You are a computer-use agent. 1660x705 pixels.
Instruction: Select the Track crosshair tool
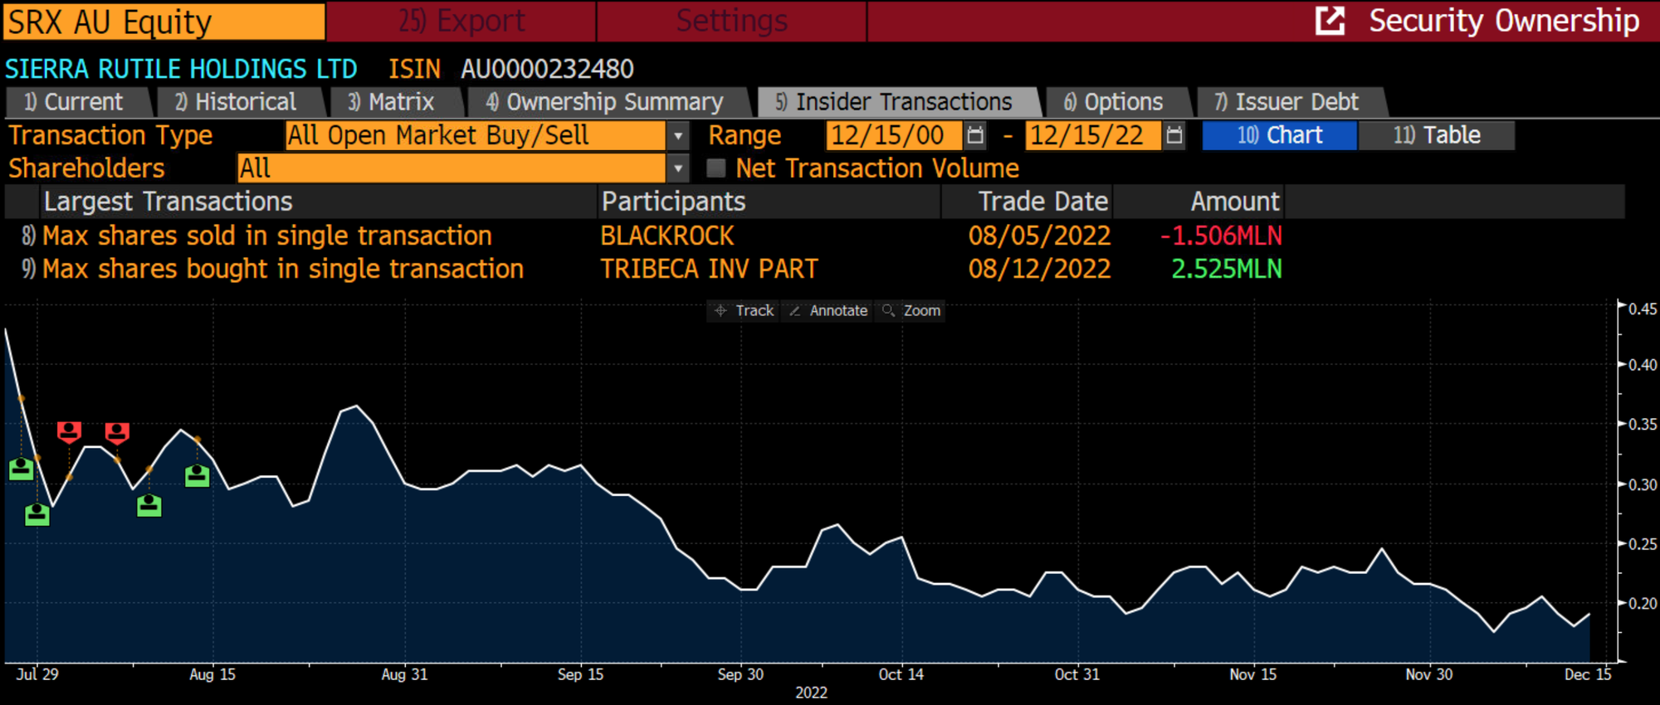coord(744,310)
